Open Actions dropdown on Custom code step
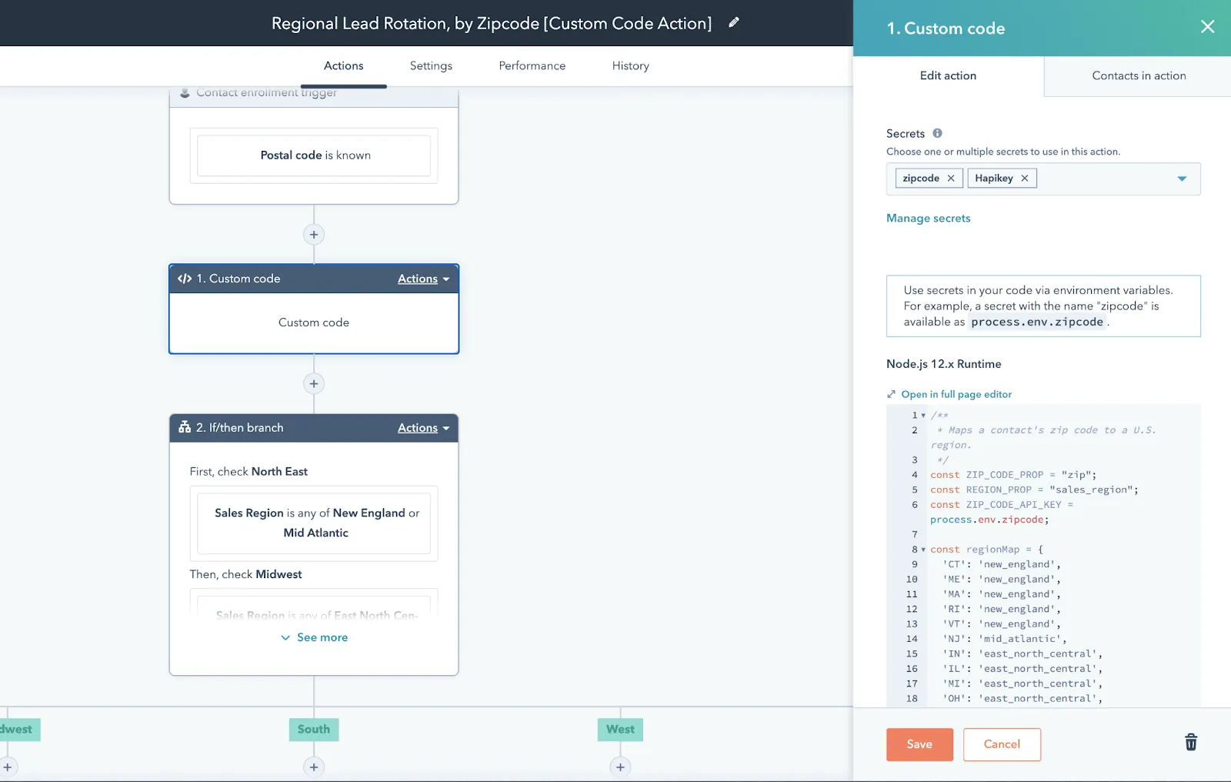Viewport: 1231px width, 782px height. pos(423,279)
